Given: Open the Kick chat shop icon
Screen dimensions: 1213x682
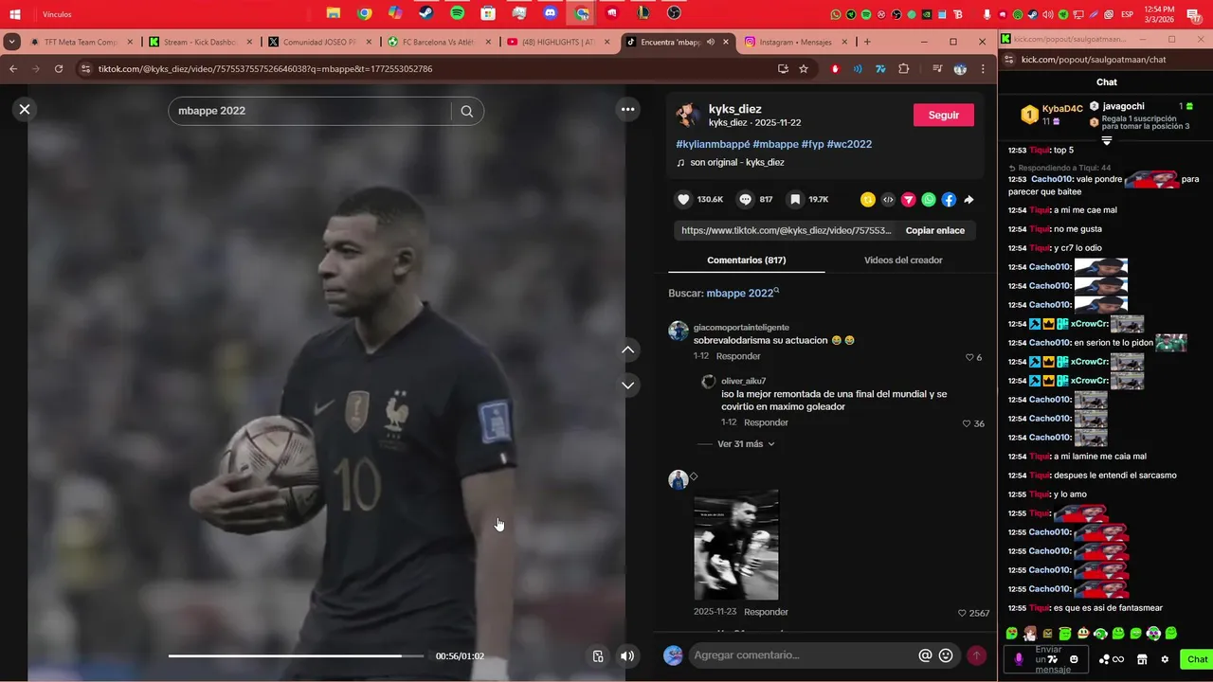Looking at the screenshot, I should coord(1142,659).
